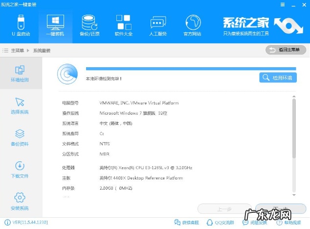Click the Microsoft Windows 7 OS value
Viewport: 310px width, 229px height.
(133, 113)
